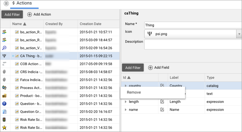This screenshot has width=242, height=132.
Task: Select the Process Act... action name
Action: tap(31, 88)
